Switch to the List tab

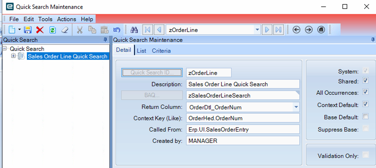tap(141, 50)
